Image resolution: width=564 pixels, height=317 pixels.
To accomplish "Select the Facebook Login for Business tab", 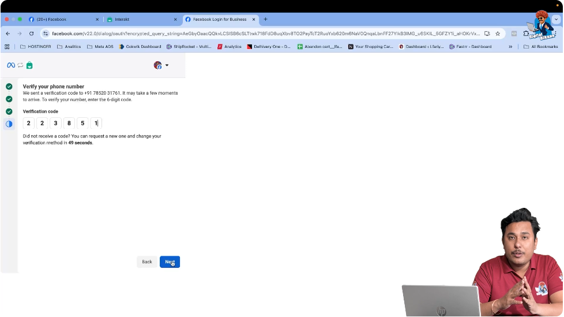I will pyautogui.click(x=219, y=20).
